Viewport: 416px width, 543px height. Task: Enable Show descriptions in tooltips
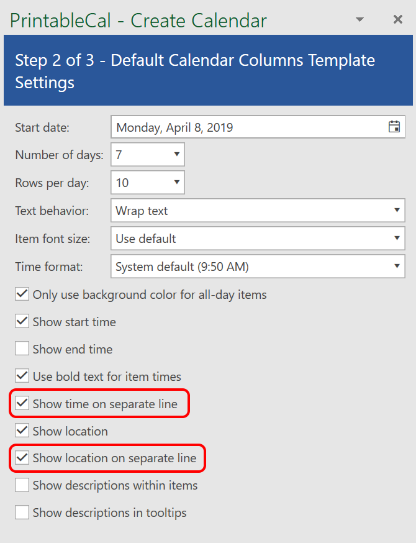coord(22,513)
